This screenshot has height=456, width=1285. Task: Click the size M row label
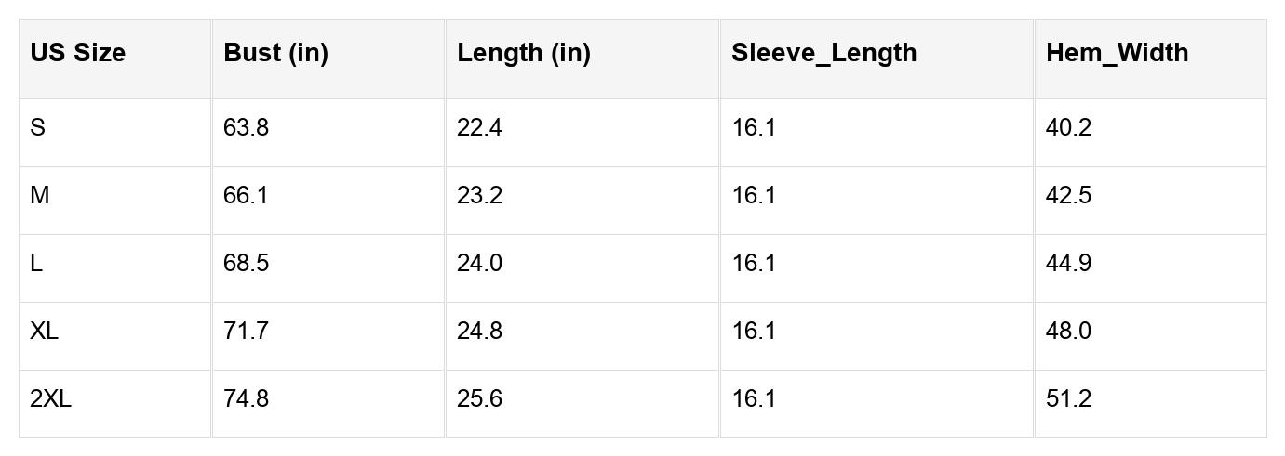pyautogui.click(x=39, y=196)
